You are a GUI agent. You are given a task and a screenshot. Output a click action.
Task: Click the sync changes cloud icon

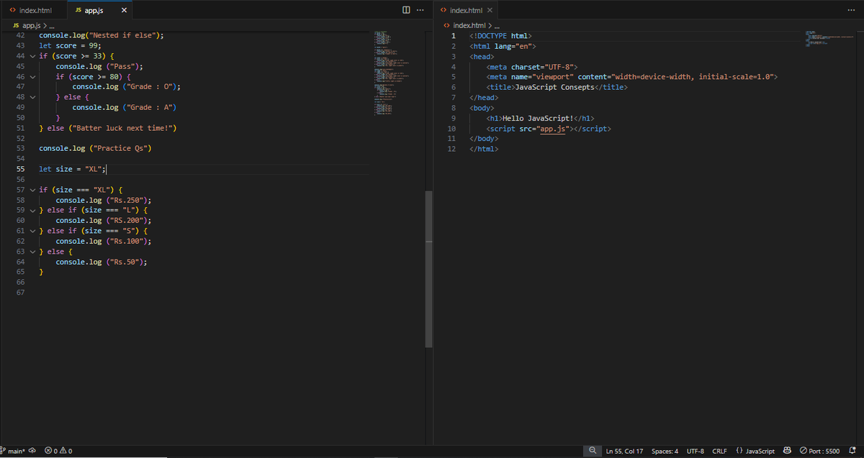32,451
